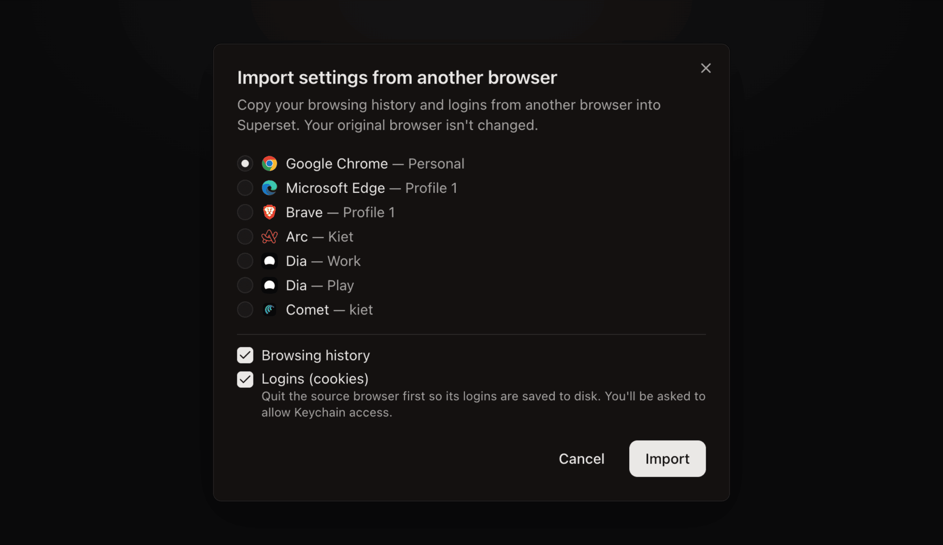The image size is (943, 545).
Task: Toggle the Logins (cookies) checkbox
Action: pyautogui.click(x=245, y=380)
